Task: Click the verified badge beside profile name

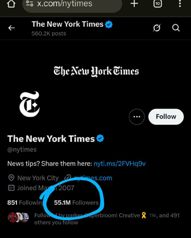Action: tap(100, 138)
